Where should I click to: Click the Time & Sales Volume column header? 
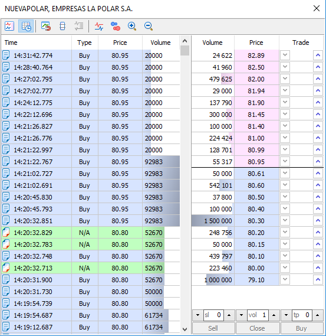click(x=161, y=43)
